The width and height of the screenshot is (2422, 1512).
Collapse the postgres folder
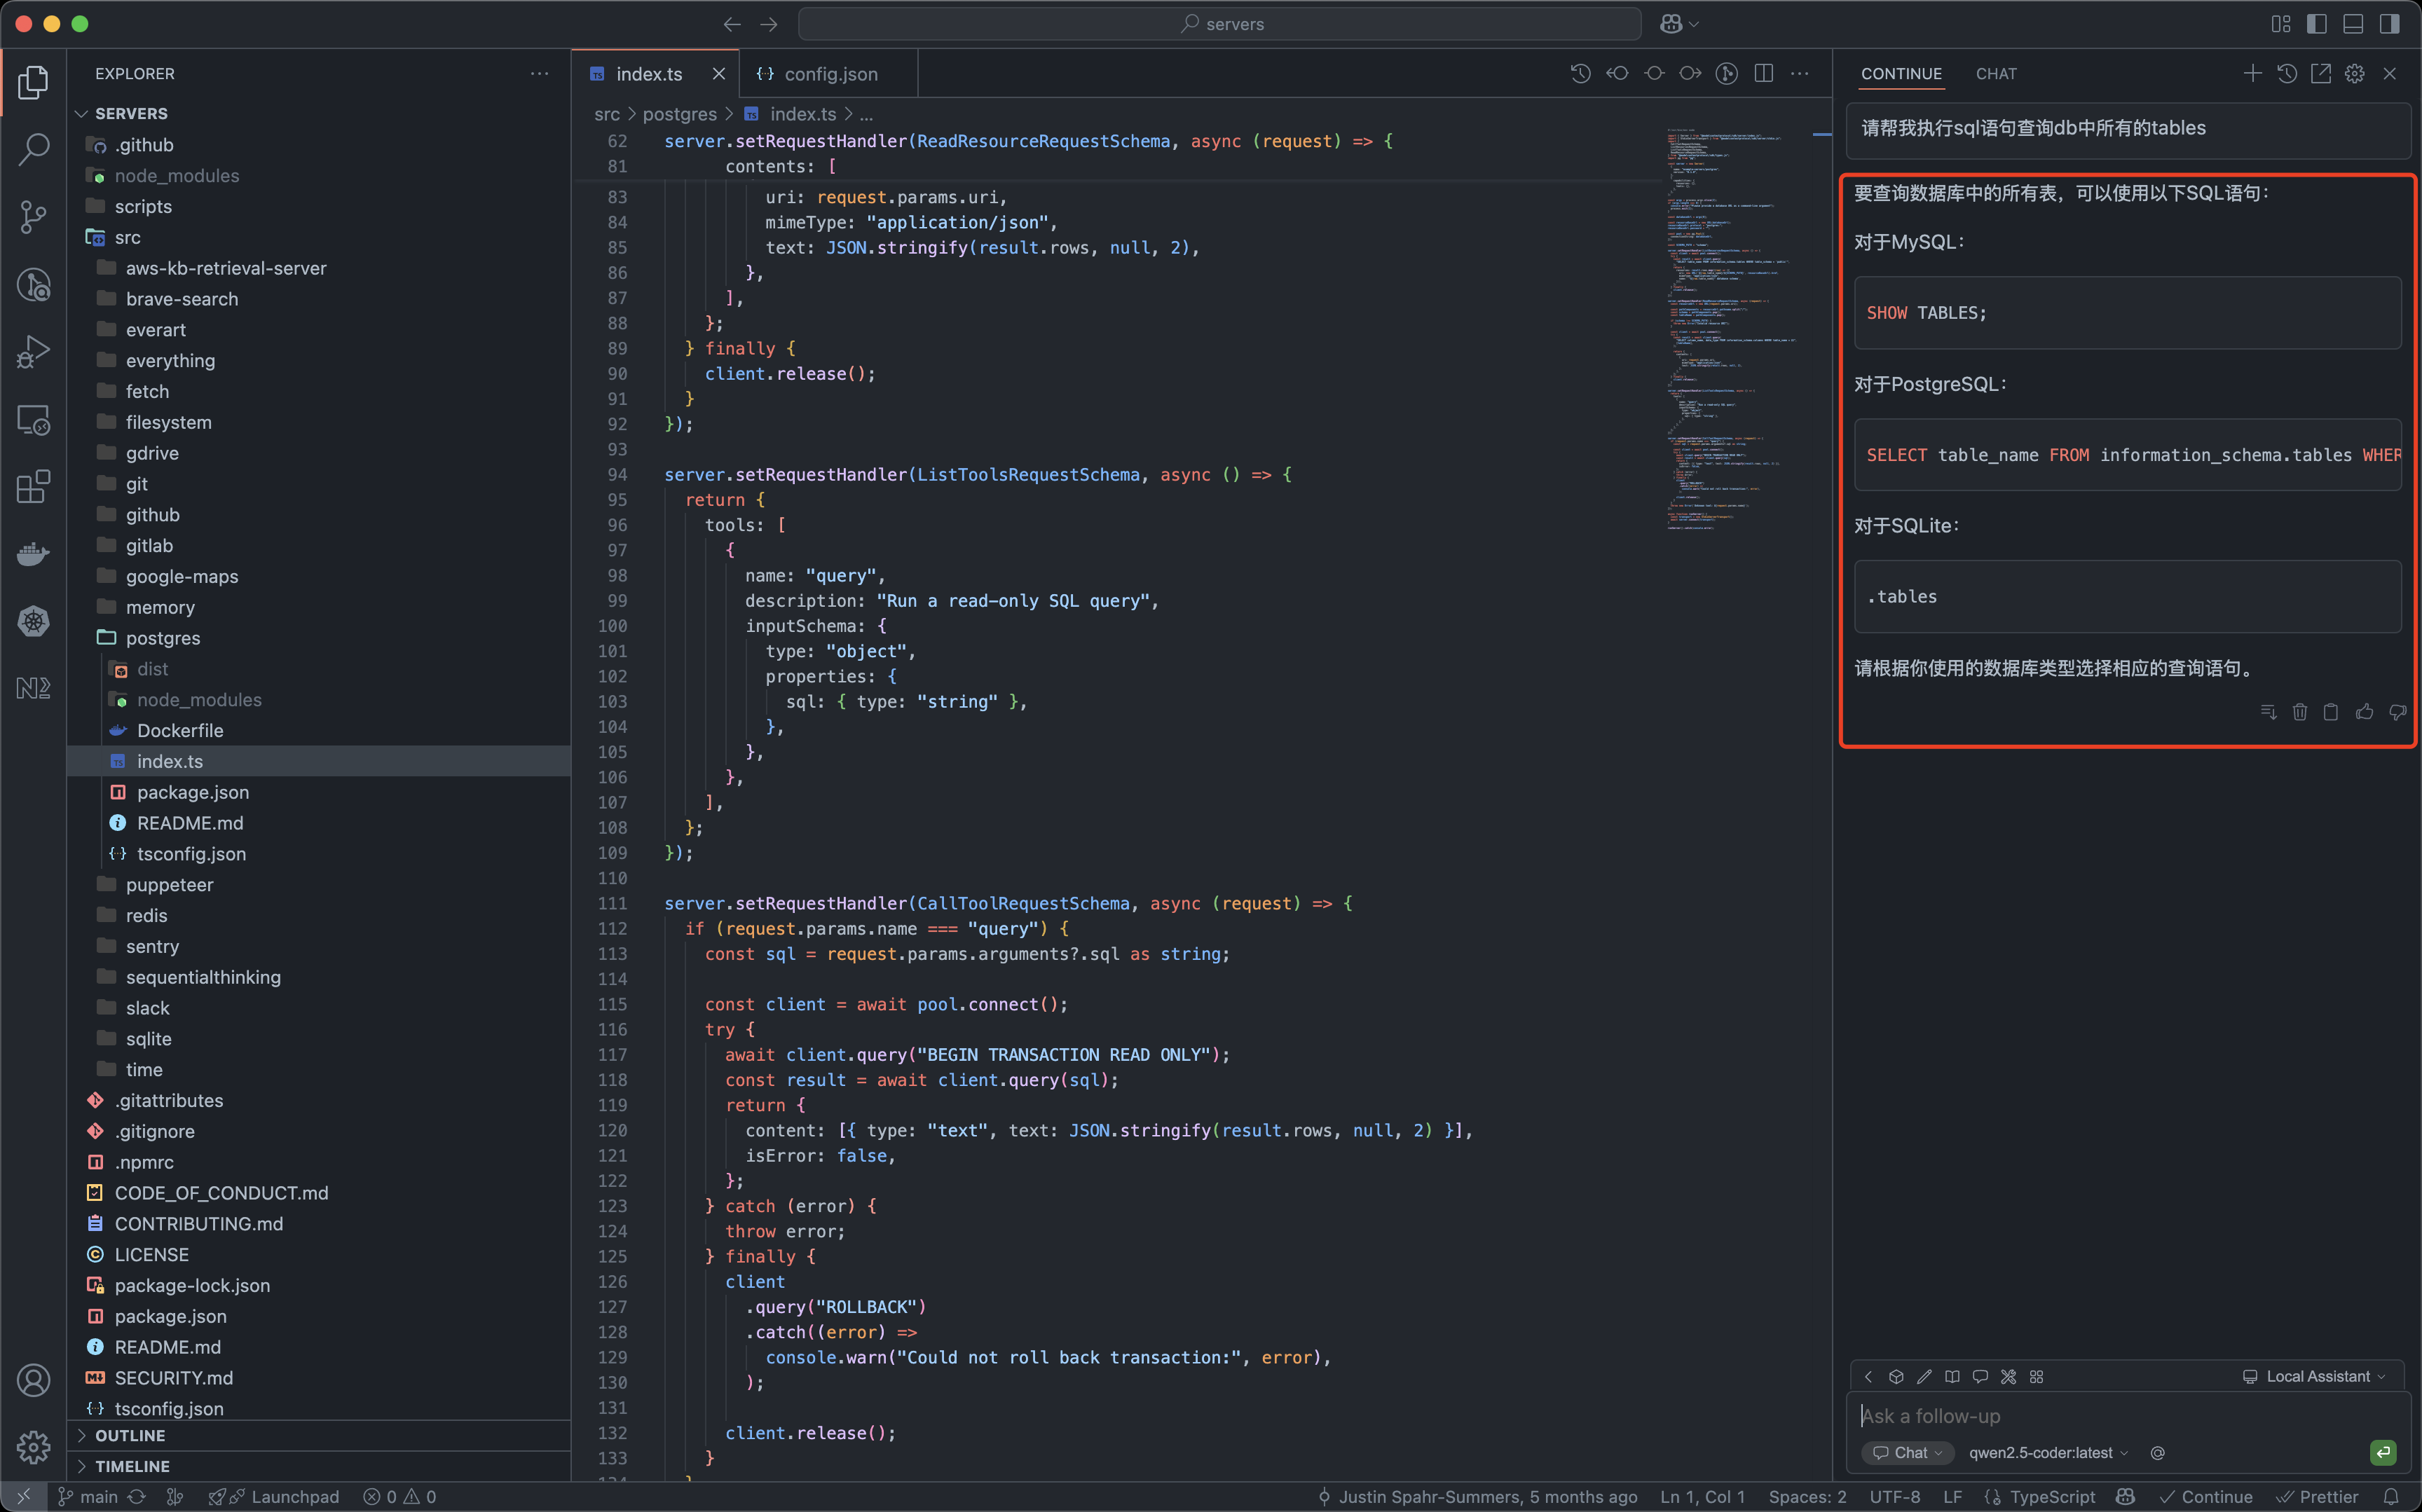point(163,638)
